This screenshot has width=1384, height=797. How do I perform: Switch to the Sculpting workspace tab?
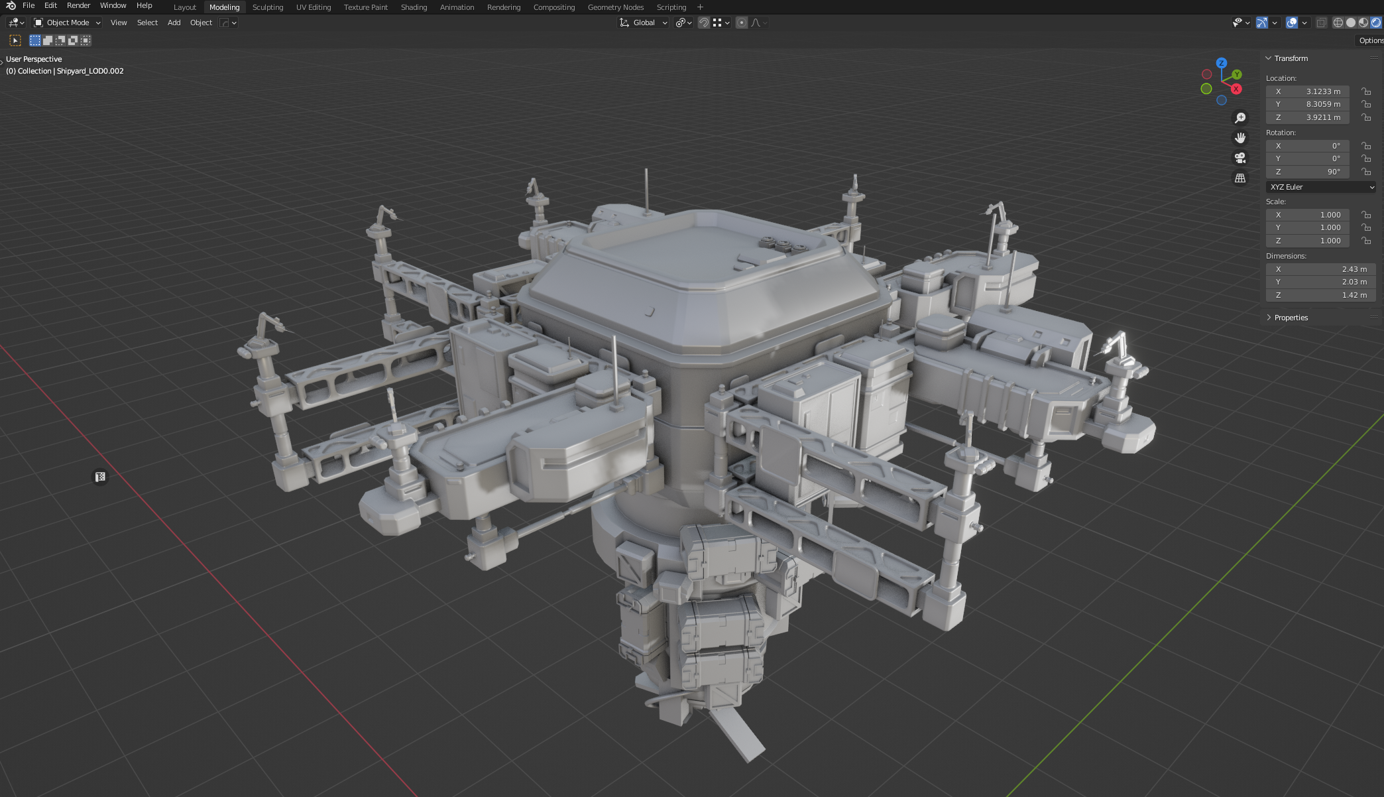(x=267, y=7)
